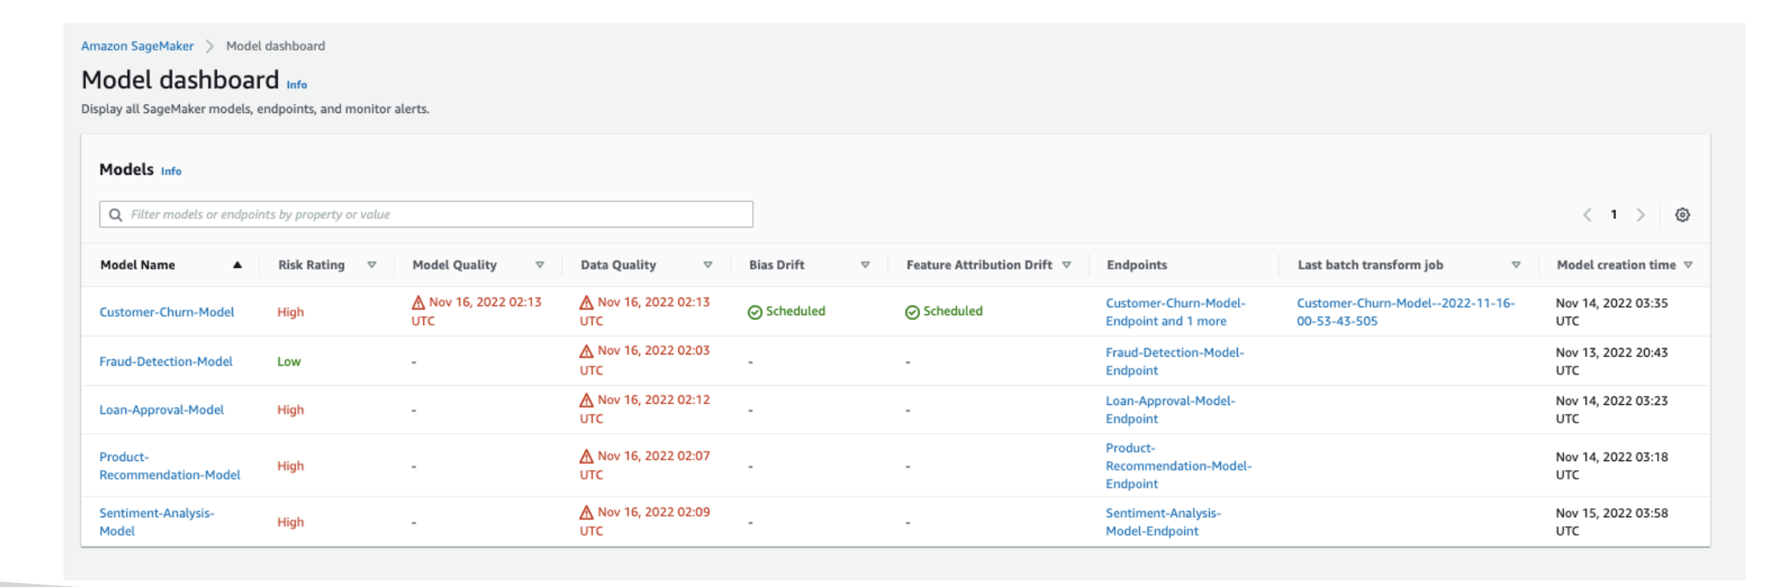Go to the next page arrow

coord(1640,215)
